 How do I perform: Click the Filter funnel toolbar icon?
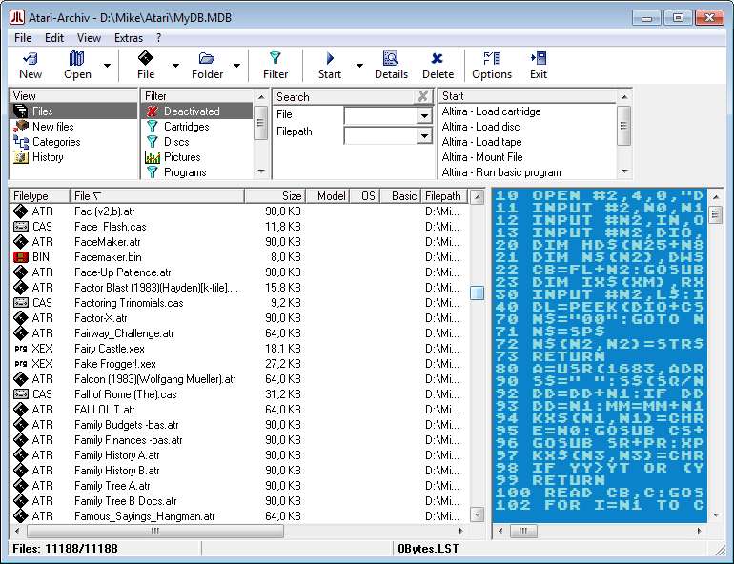275,58
